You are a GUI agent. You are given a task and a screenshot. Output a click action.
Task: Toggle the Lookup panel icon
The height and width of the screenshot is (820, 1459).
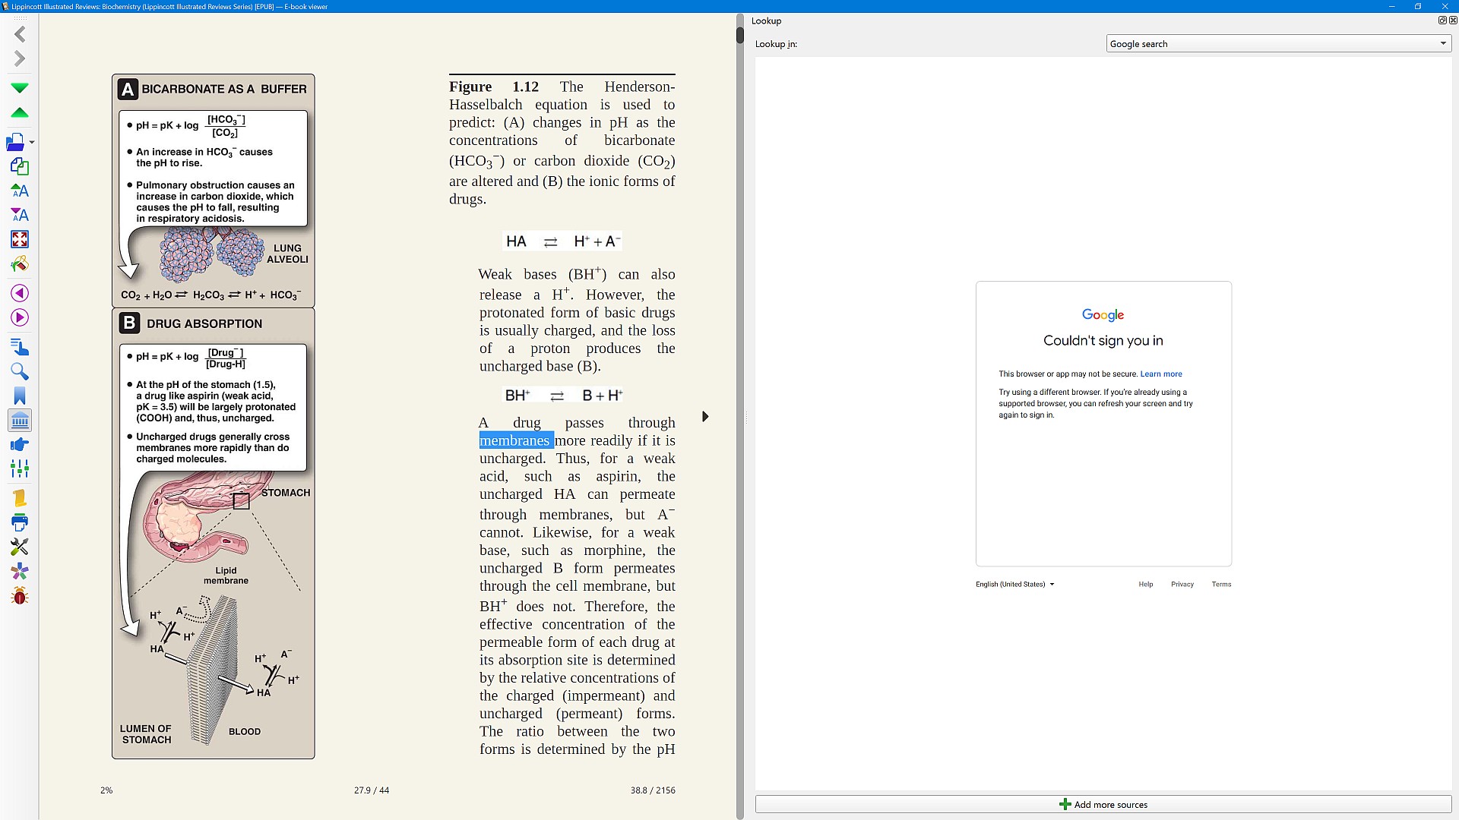pos(20,421)
